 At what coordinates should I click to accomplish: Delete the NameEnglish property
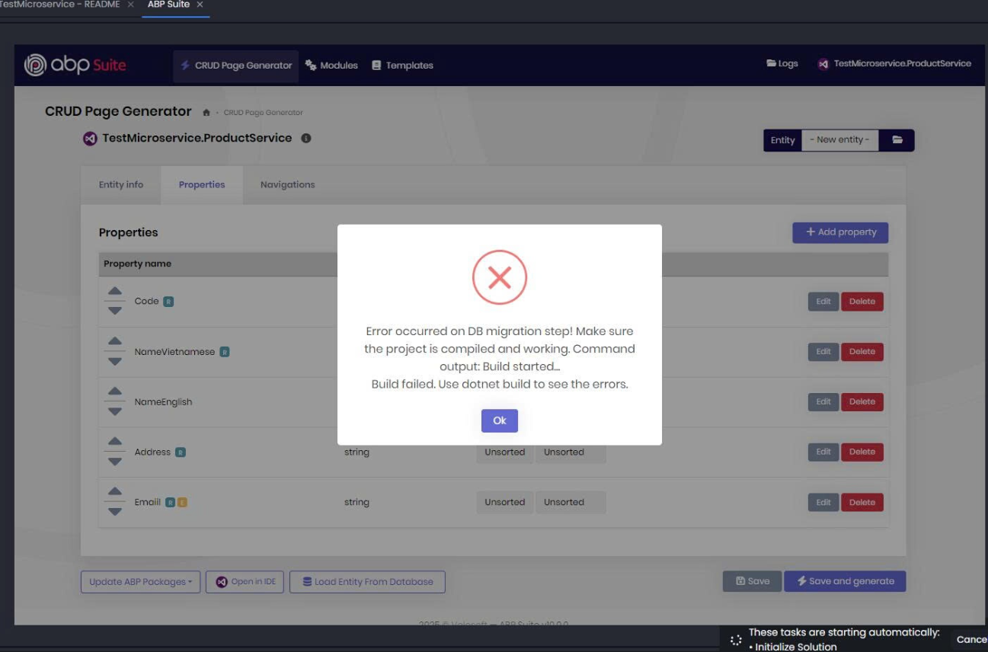[x=862, y=402]
